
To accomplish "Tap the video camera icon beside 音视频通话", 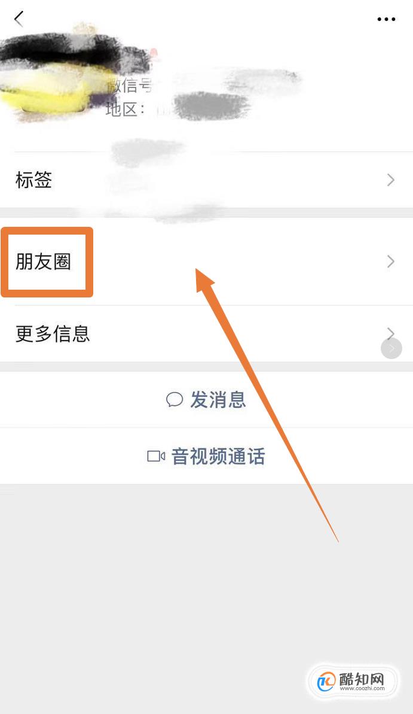I will click(156, 456).
